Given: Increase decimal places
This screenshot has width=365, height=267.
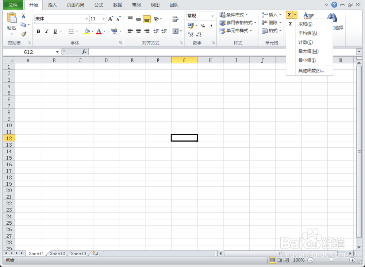Looking at the screenshot, I should click(191, 34).
